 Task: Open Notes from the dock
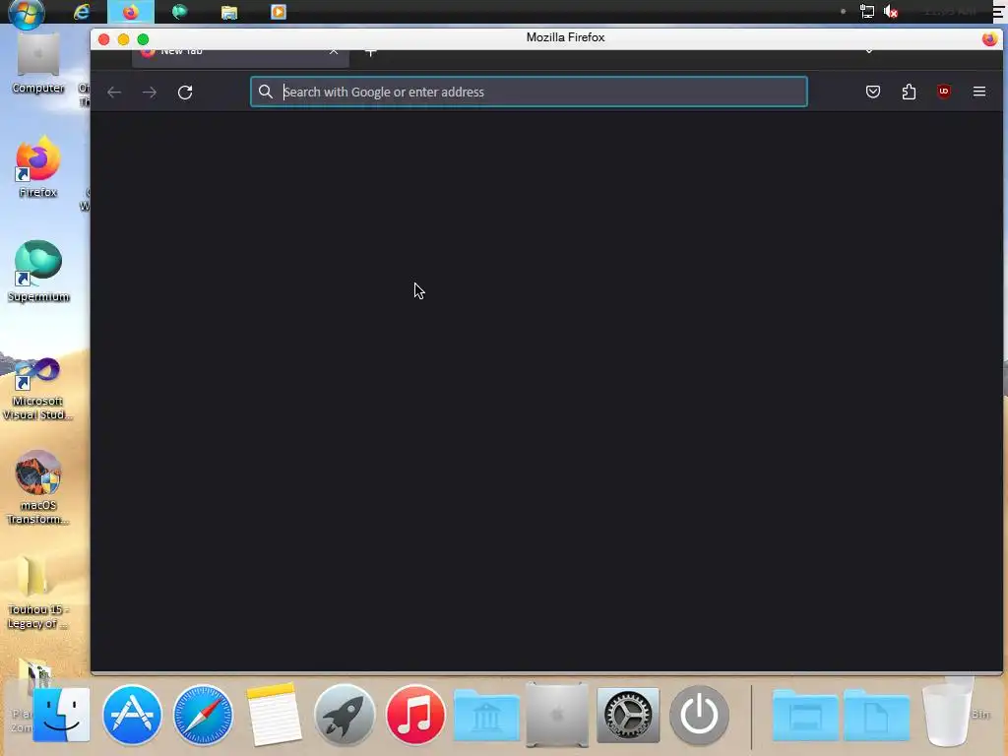pyautogui.click(x=274, y=715)
